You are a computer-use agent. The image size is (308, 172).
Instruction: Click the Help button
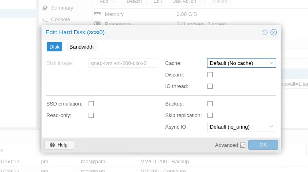[x=59, y=145]
